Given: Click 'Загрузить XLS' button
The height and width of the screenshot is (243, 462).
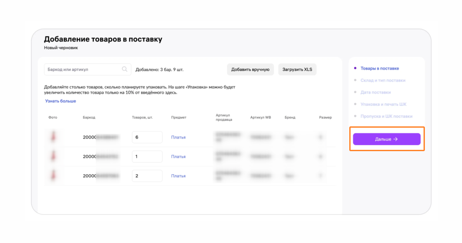Looking at the screenshot, I should (297, 69).
